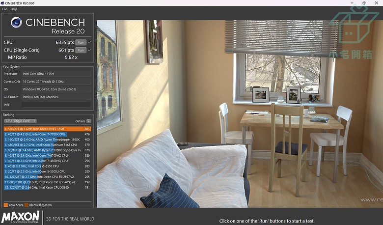Click the single core score 661 pts
Viewport: 383px width, 225px height.
click(66, 50)
